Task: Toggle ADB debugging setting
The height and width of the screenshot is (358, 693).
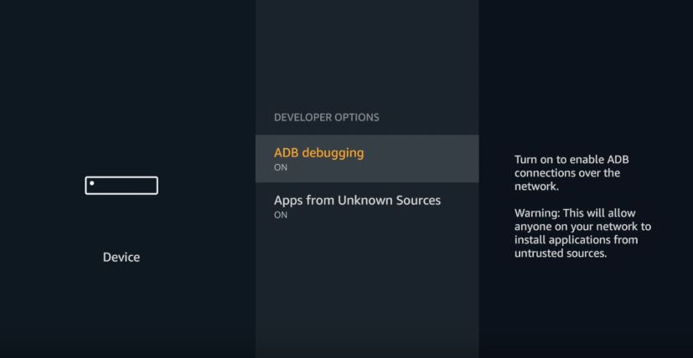Action: point(367,159)
